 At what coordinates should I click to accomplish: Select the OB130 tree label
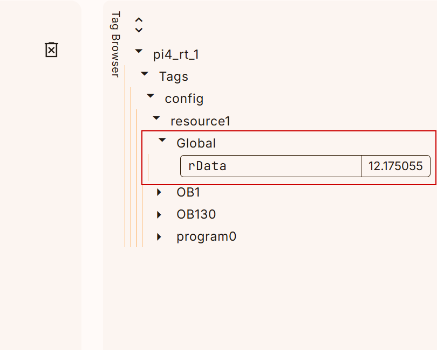[196, 214]
